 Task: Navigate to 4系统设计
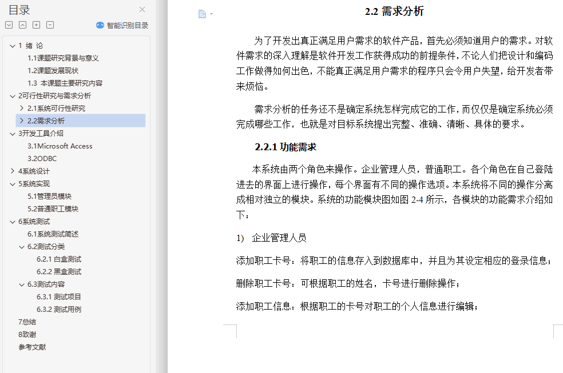pyautogui.click(x=34, y=171)
